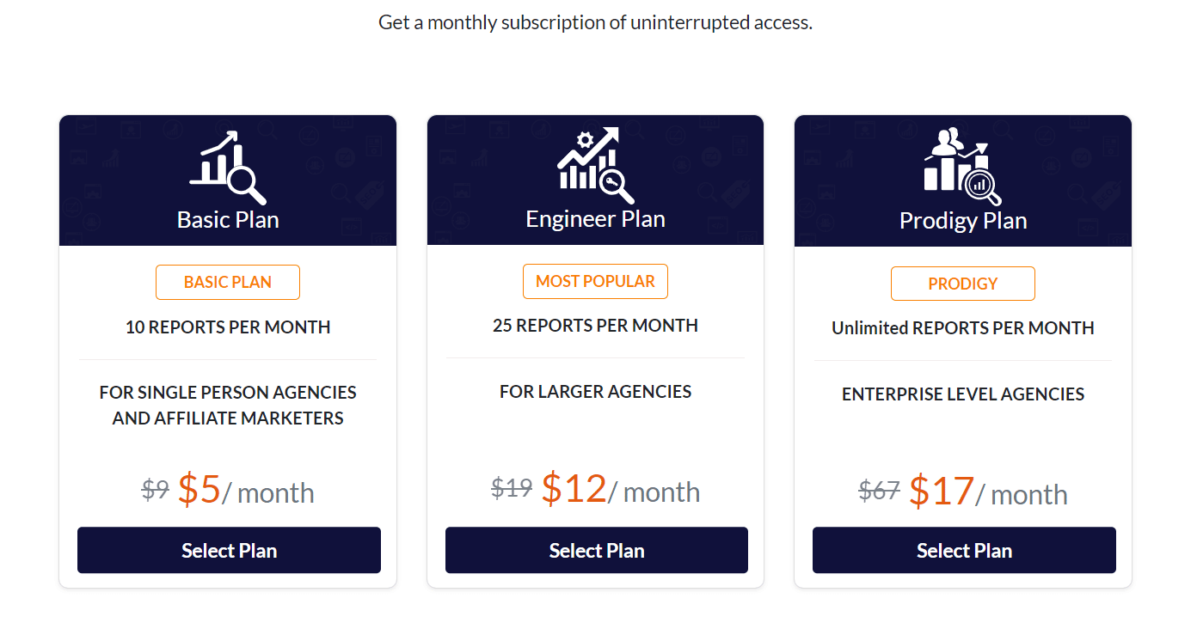The height and width of the screenshot is (629, 1197).
Task: Choose Select Plan for the Engineer Plan
Action: point(597,550)
